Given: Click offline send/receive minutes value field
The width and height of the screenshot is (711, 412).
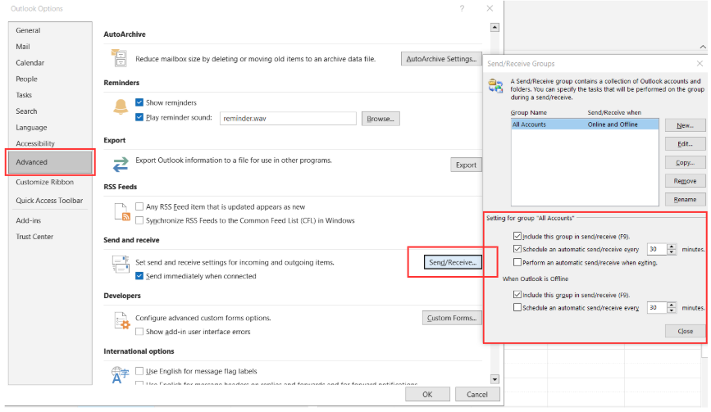Looking at the screenshot, I should pos(657,307).
